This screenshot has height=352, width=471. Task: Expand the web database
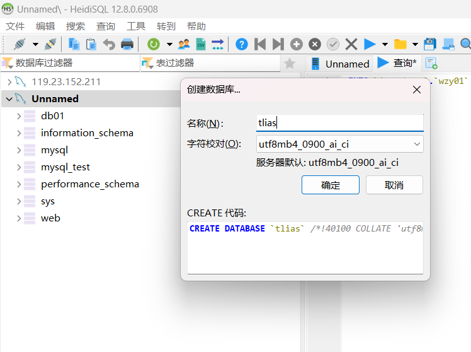[x=19, y=218]
